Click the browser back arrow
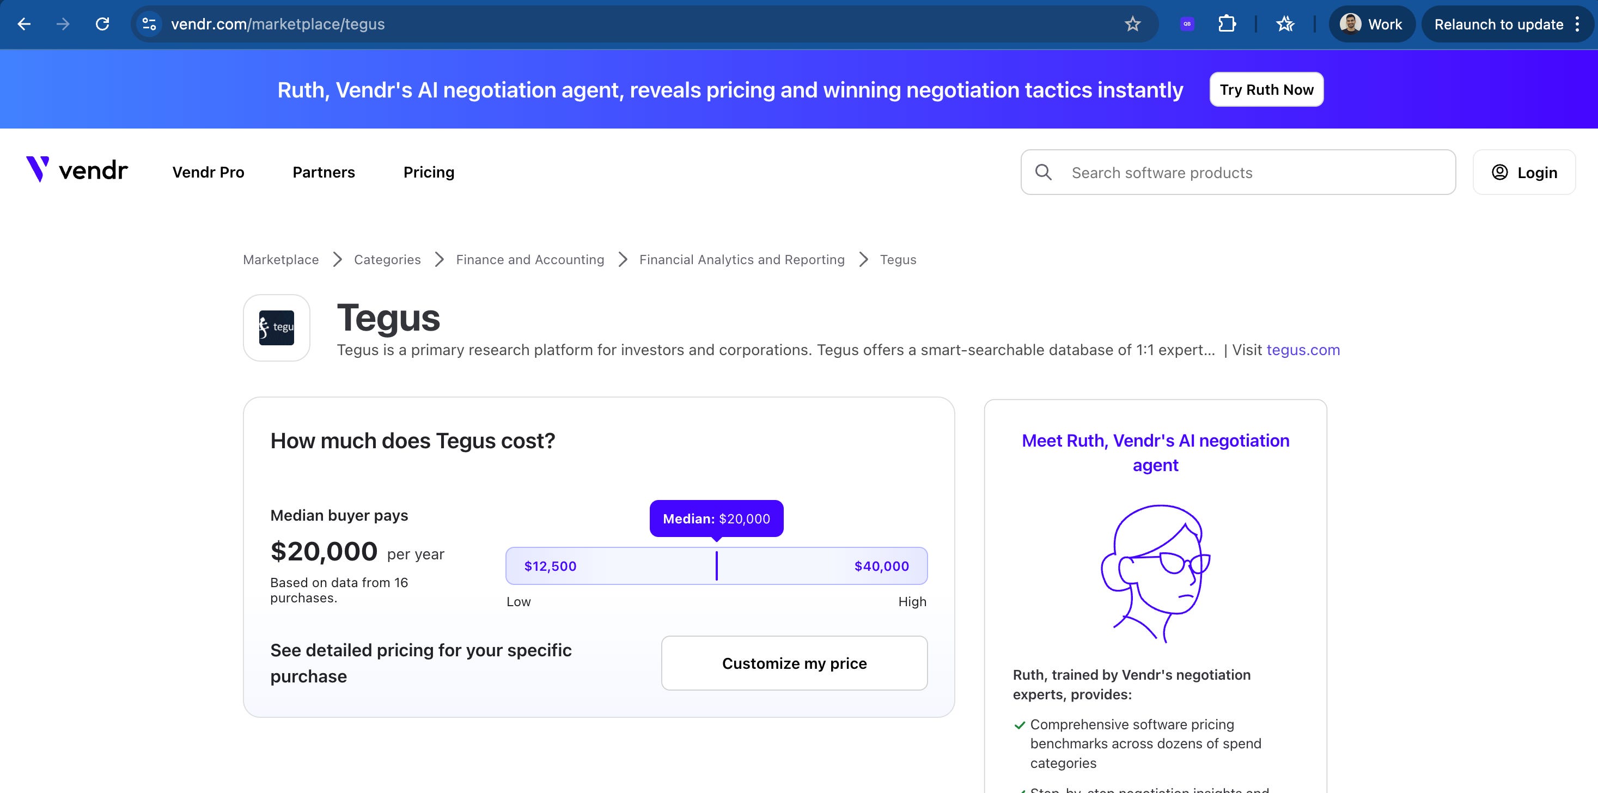This screenshot has width=1598, height=793. coord(24,24)
